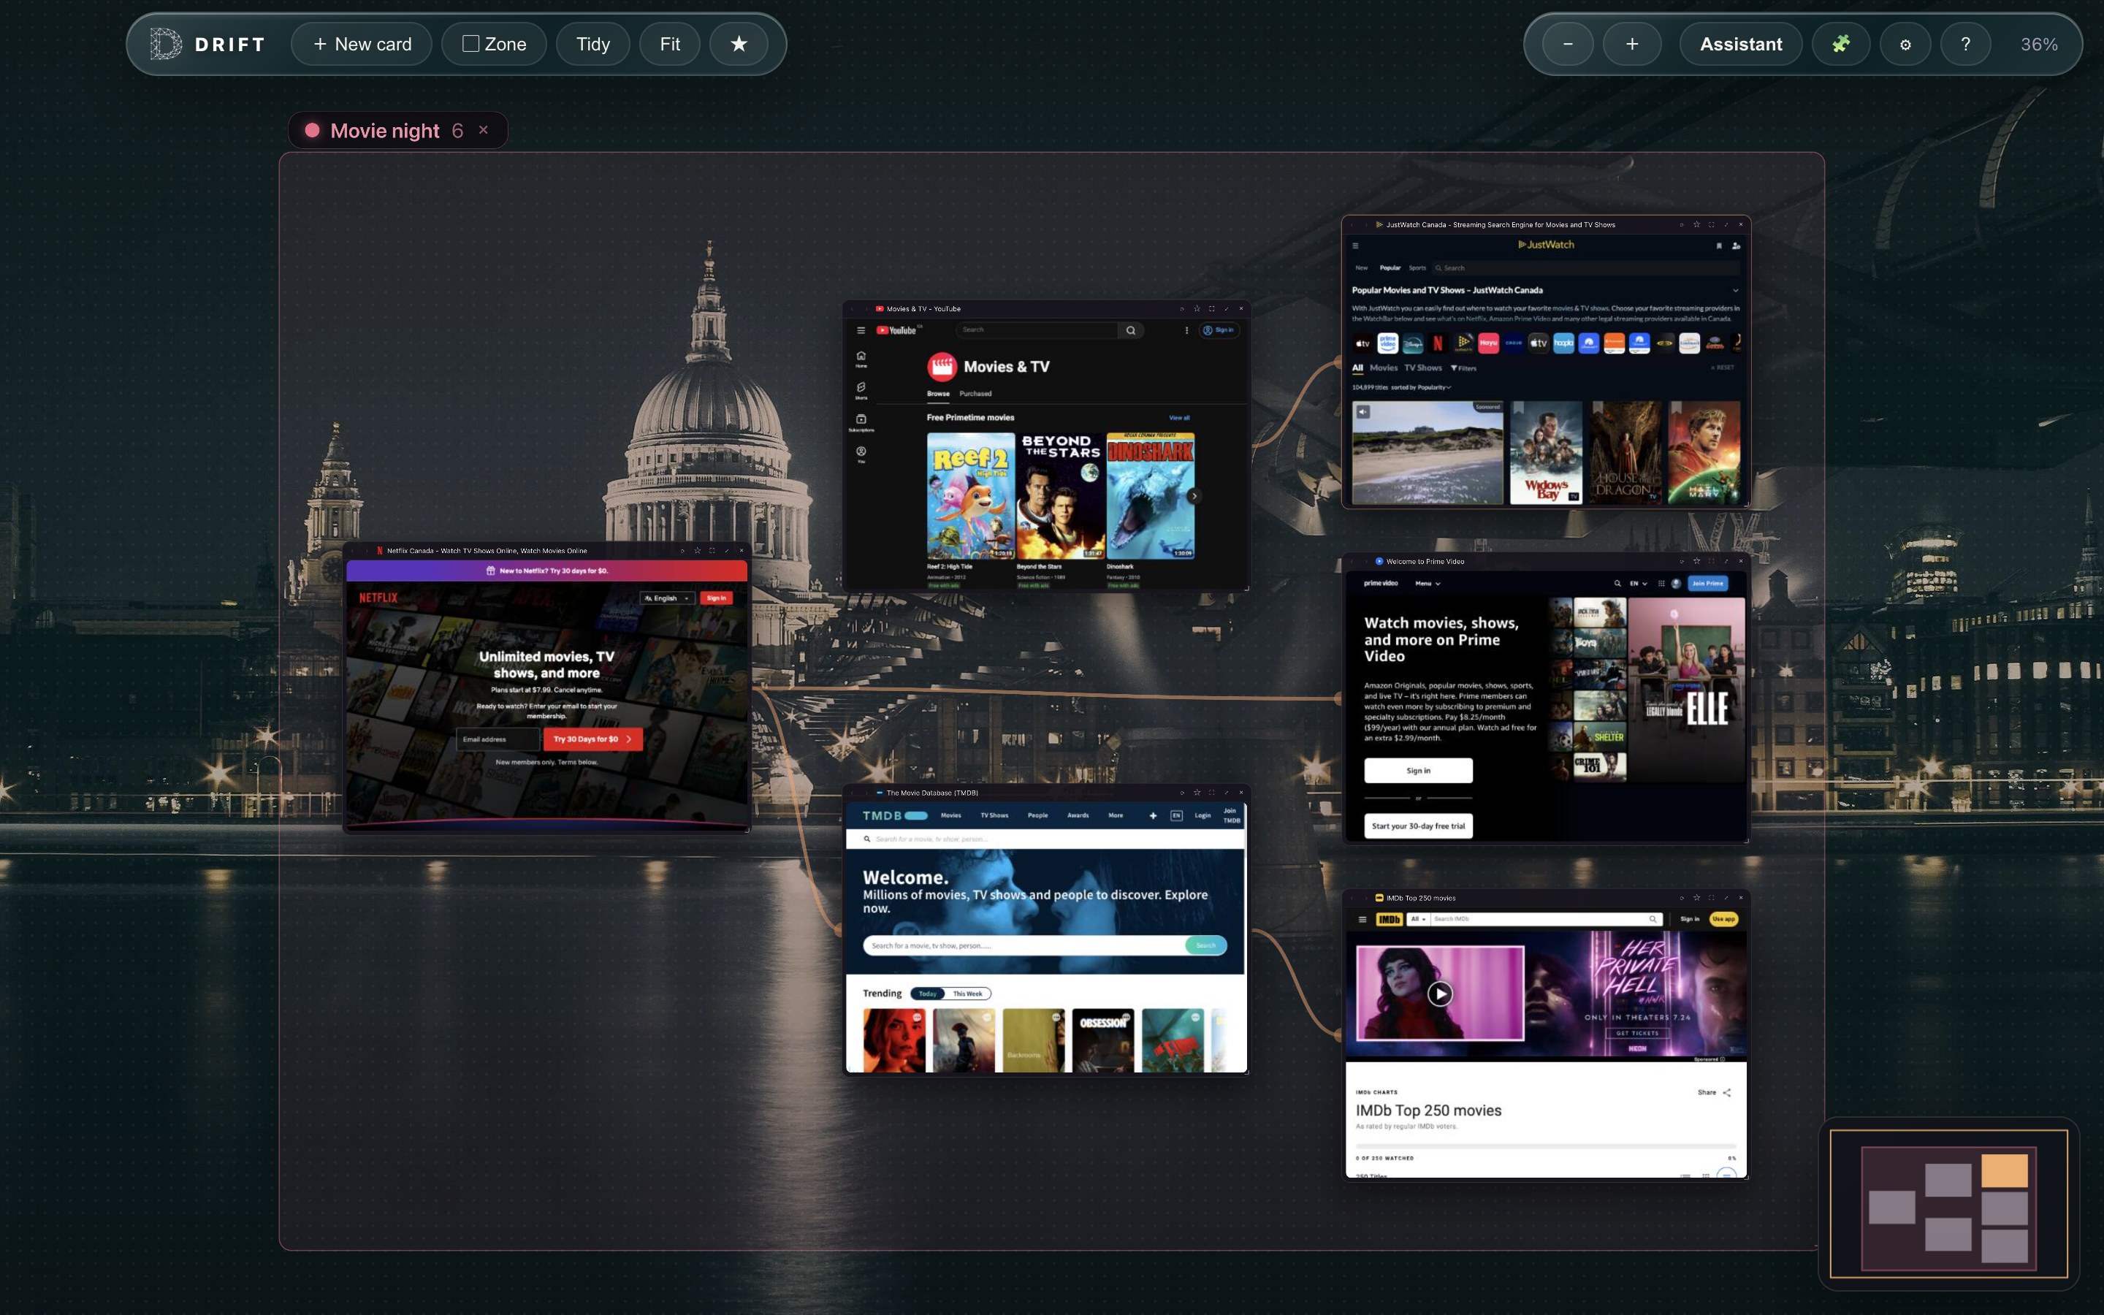Select Hayu provider icon in JustWatch
Viewport: 2104px width, 1315px height.
[1488, 343]
